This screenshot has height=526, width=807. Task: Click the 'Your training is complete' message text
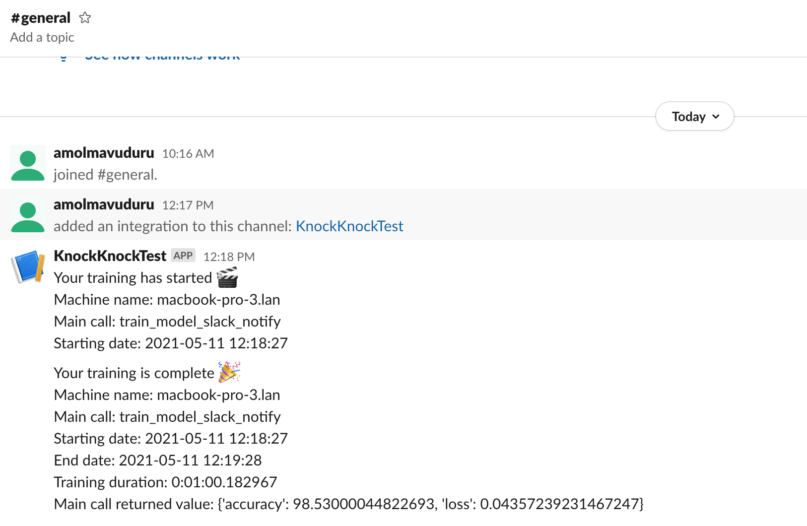[x=134, y=373]
